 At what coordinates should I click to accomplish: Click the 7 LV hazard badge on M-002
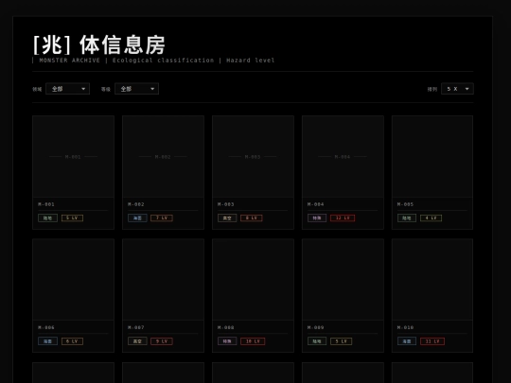click(162, 218)
